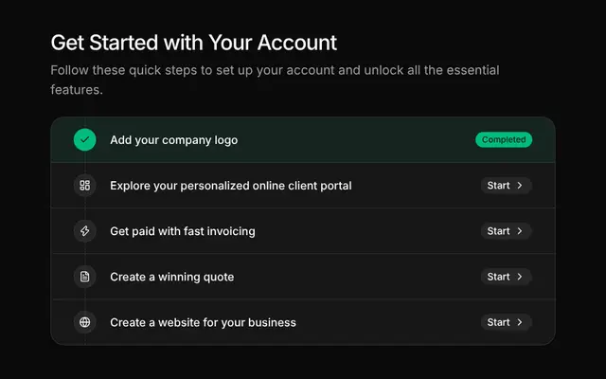Click chevron arrow in client portal row
Viewport: 606px width, 379px height.
520,186
